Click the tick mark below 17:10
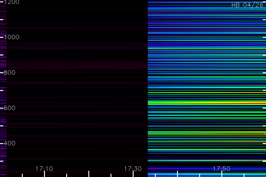 coord(44,174)
